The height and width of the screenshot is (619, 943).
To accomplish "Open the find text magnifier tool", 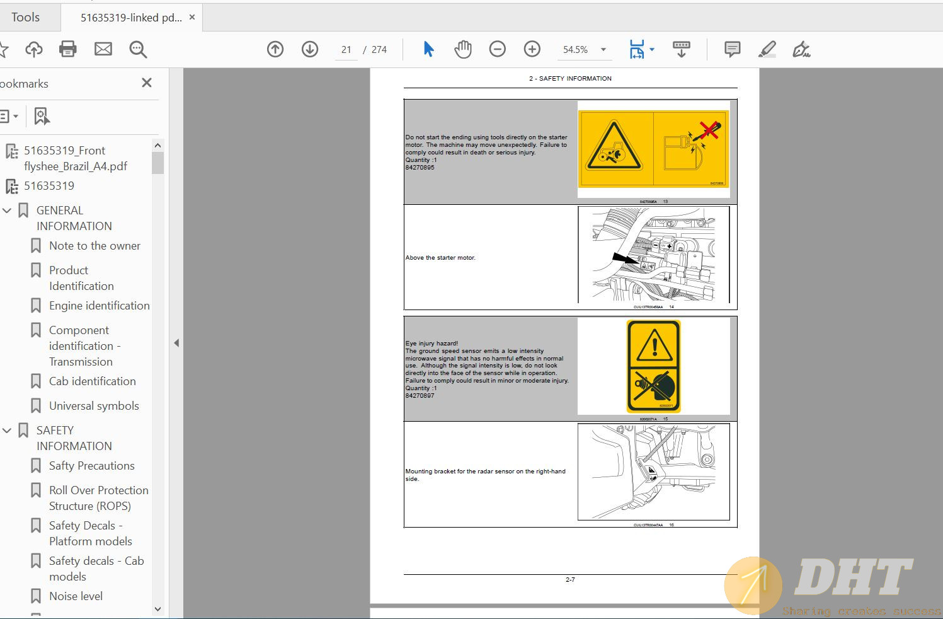I will click(138, 49).
